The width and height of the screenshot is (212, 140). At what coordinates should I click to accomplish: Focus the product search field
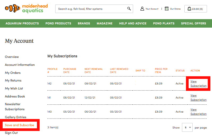pyautogui.click(x=94, y=9)
